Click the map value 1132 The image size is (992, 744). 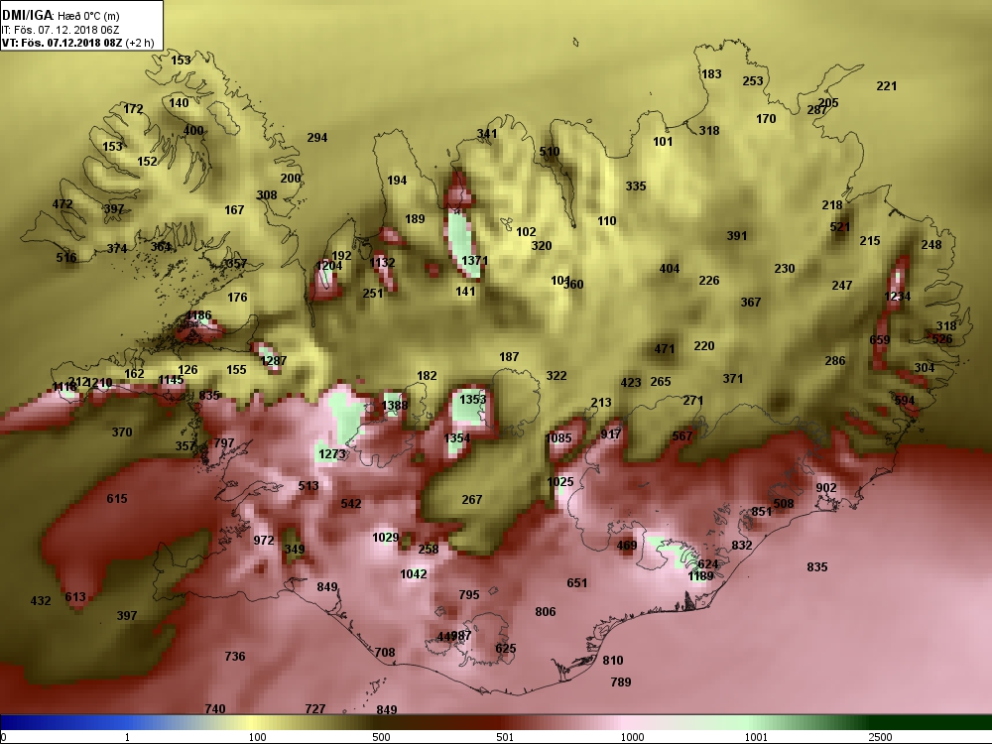pyautogui.click(x=382, y=263)
